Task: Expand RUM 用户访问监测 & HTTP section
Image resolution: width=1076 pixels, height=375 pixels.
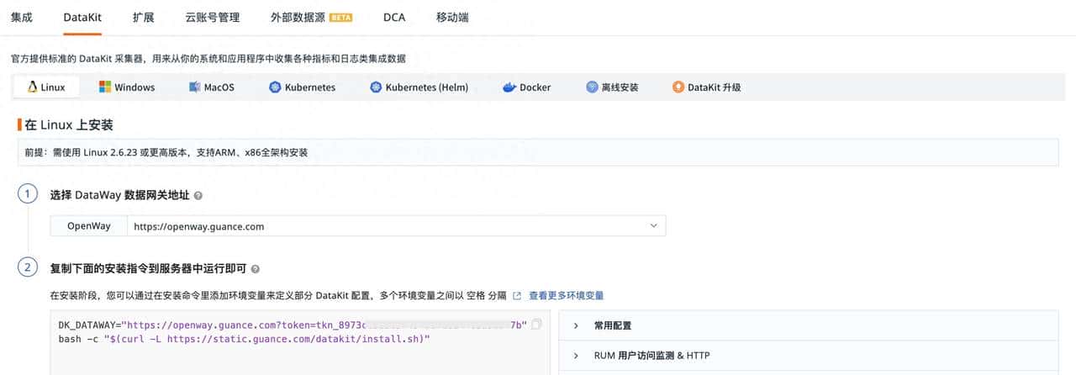Action: pyautogui.click(x=808, y=356)
